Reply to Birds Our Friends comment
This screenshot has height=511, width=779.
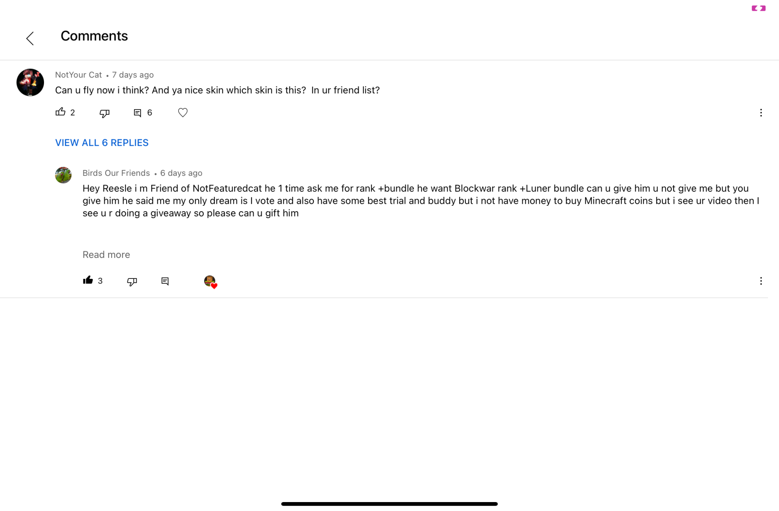(x=165, y=281)
